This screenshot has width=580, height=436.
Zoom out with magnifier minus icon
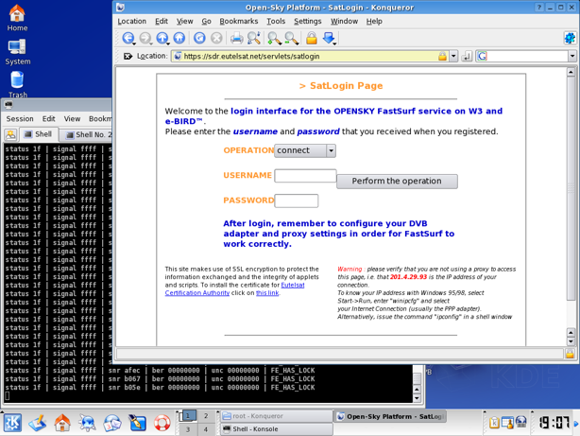tap(292, 38)
